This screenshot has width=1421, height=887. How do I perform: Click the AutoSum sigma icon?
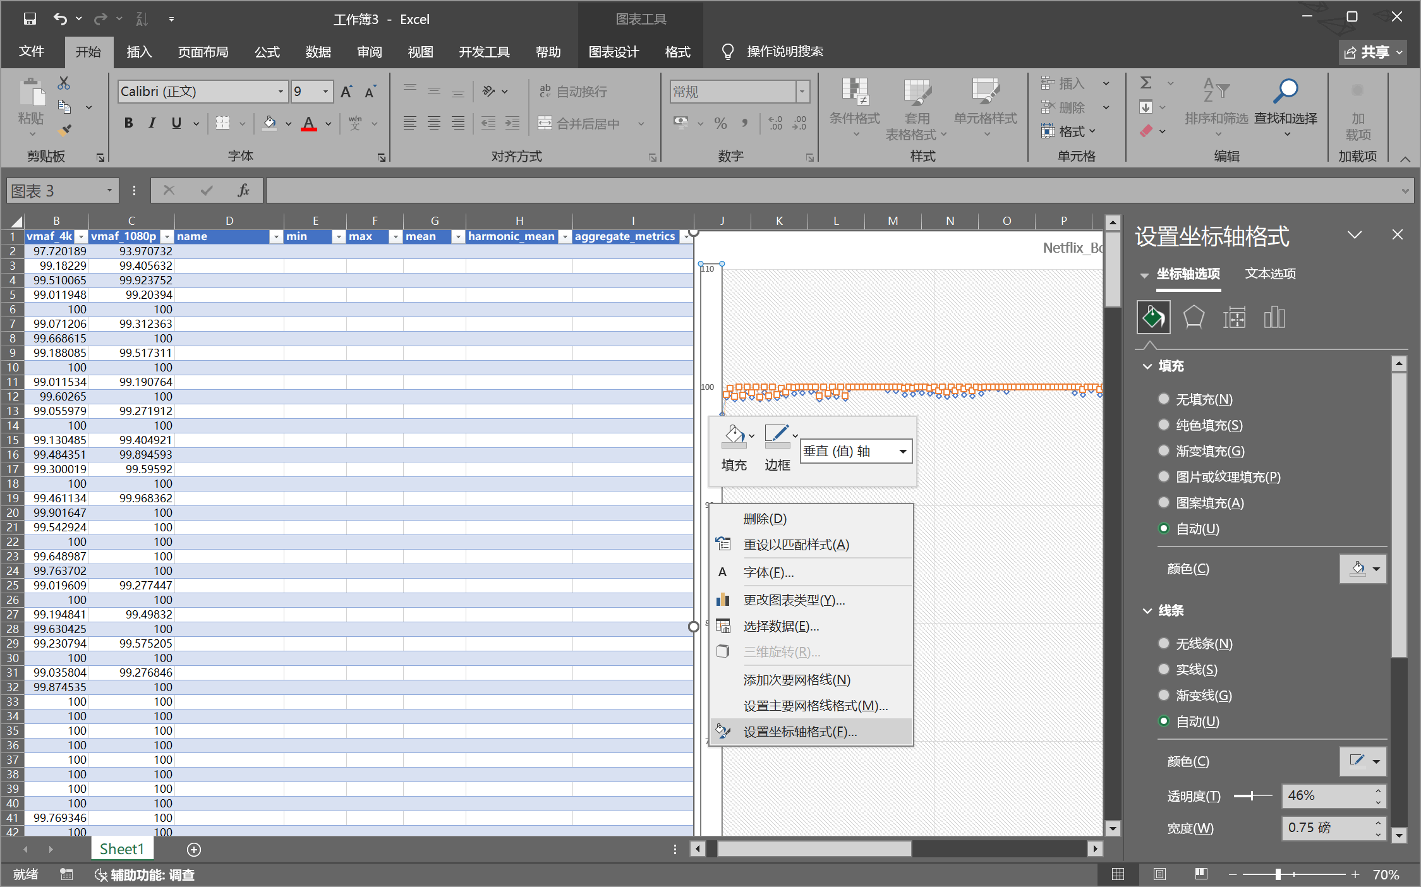(1146, 83)
